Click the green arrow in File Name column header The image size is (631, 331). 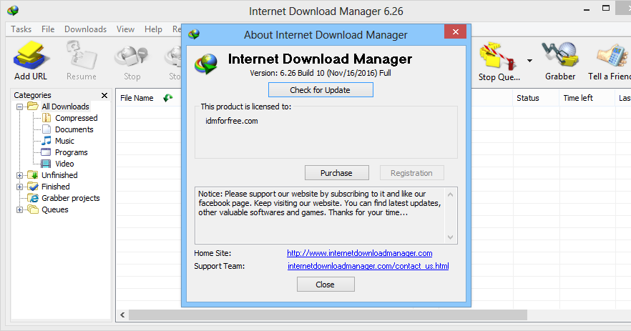point(168,98)
